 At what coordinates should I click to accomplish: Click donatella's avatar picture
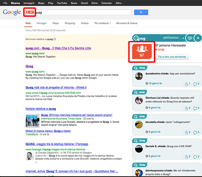[x=139, y=124]
